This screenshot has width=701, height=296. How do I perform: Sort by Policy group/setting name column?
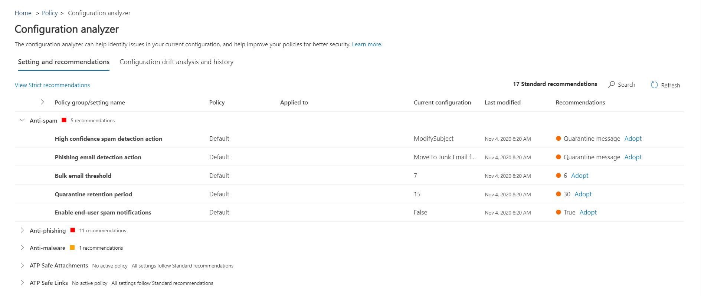[x=90, y=103]
